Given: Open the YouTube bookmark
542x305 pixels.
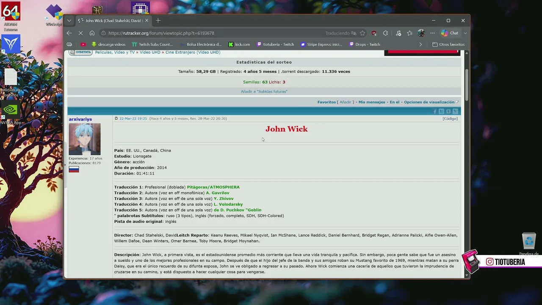Looking at the screenshot, I should pyautogui.click(x=83, y=44).
